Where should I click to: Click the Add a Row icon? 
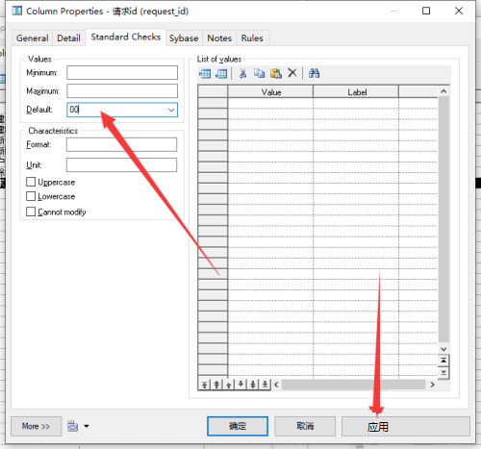221,74
